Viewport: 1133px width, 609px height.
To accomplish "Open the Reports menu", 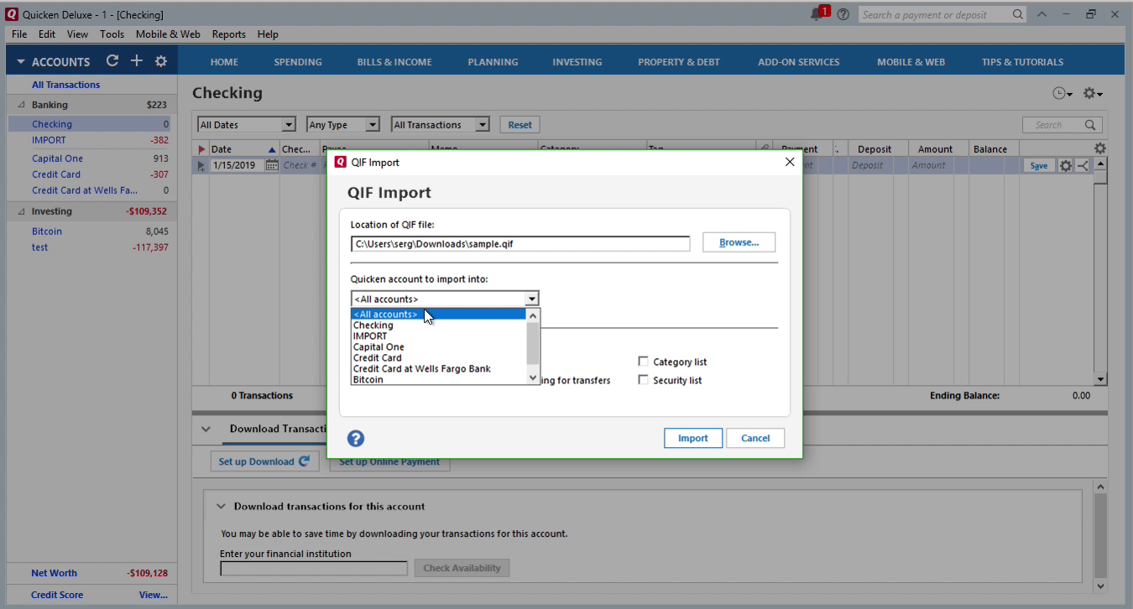I will (228, 34).
